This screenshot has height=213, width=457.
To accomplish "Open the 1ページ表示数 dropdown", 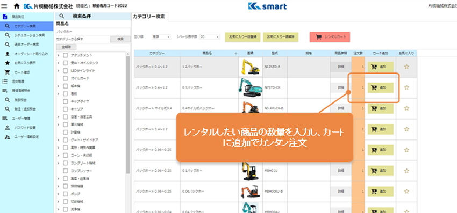I will coord(210,37).
